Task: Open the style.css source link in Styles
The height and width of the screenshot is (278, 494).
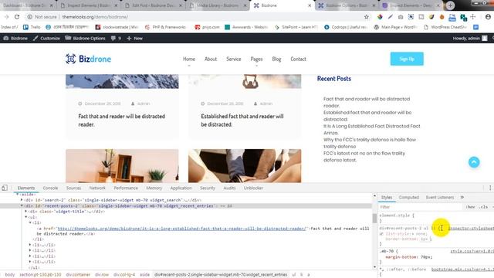Action: [472, 251]
